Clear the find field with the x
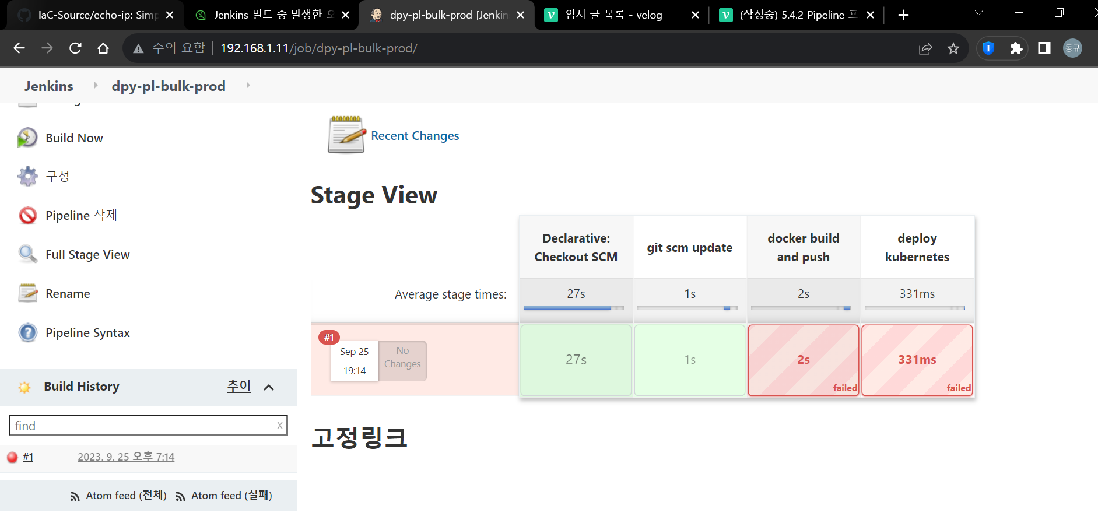Screen dimensions: 1098x516 (280, 426)
